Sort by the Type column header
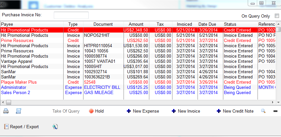281x137 pixels. click(73, 24)
